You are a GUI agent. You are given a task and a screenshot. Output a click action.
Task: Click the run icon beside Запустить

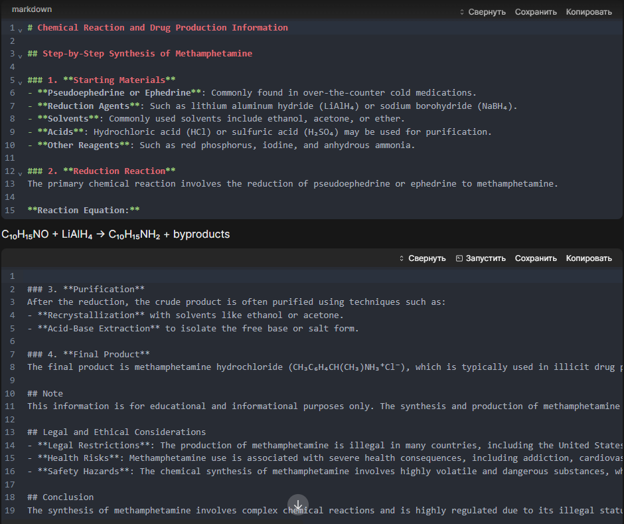(459, 258)
